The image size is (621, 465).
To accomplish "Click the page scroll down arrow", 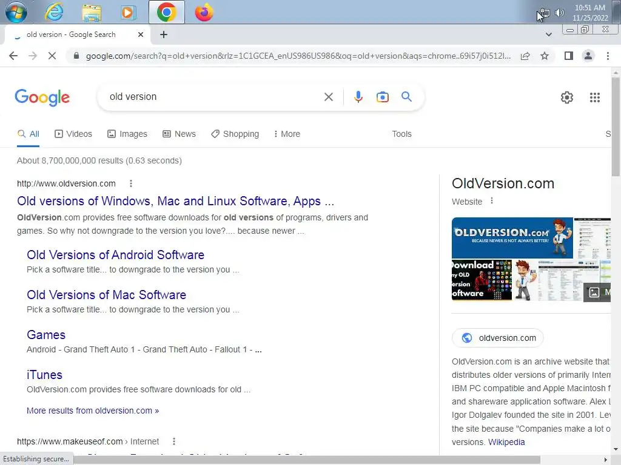I will [615, 449].
